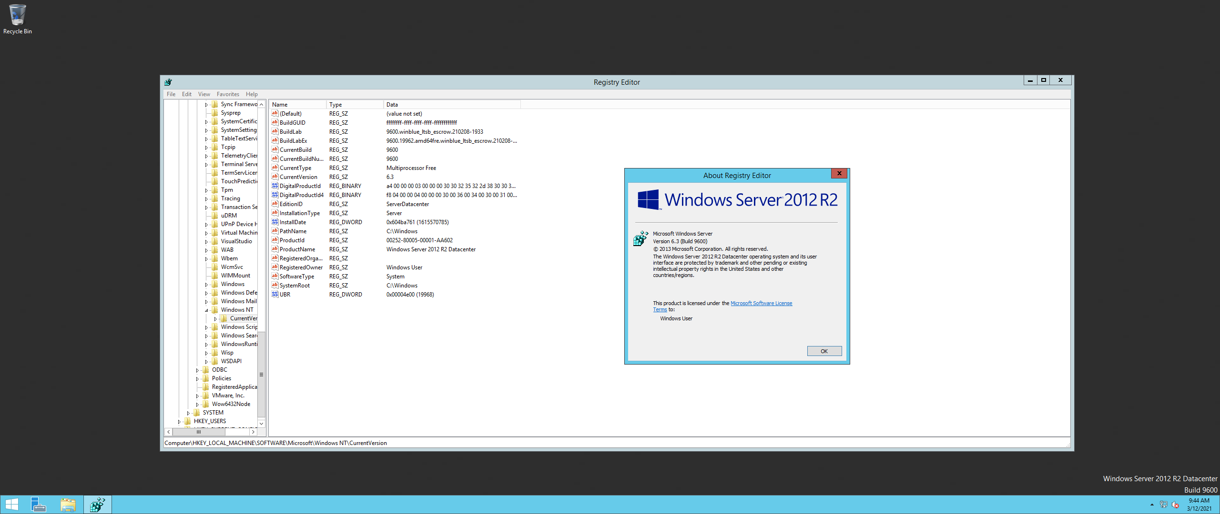Click the network tray icon
1220x514 pixels.
tap(1163, 505)
